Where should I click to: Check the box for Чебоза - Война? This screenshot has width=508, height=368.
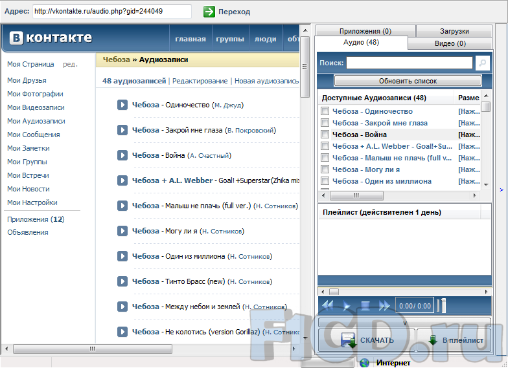point(325,135)
